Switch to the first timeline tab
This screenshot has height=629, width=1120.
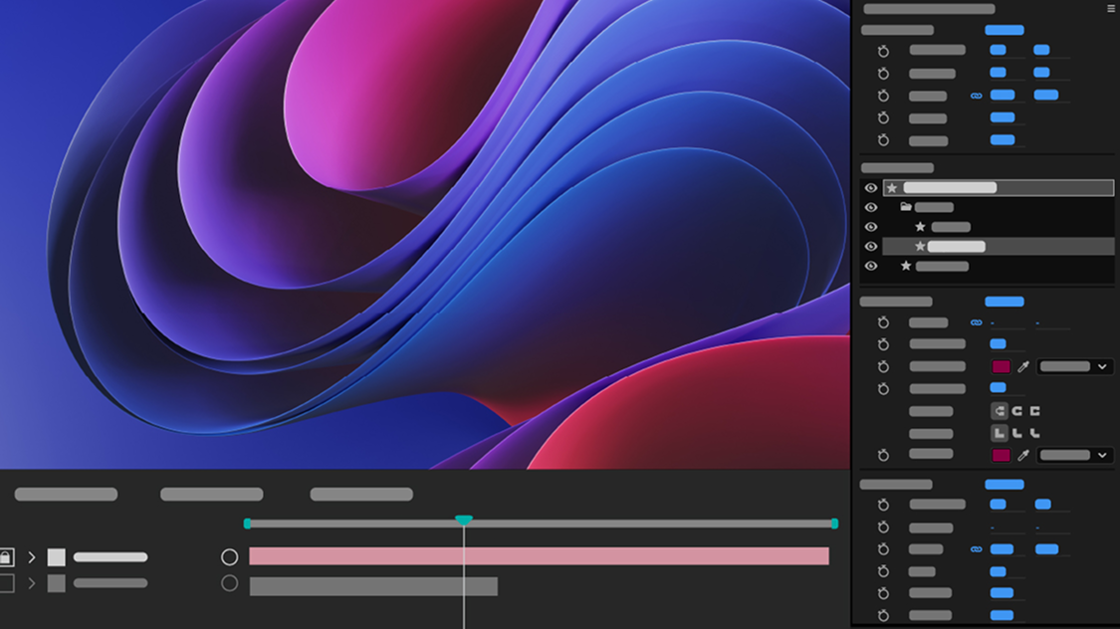click(x=67, y=494)
